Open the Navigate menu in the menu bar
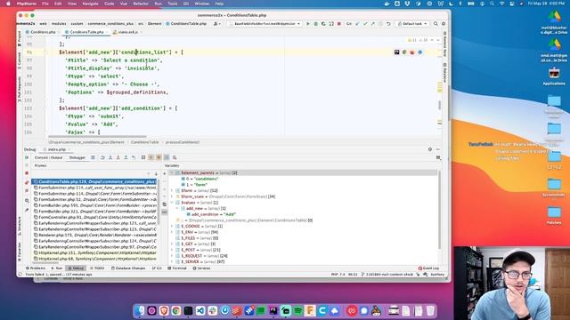 coord(90,4)
